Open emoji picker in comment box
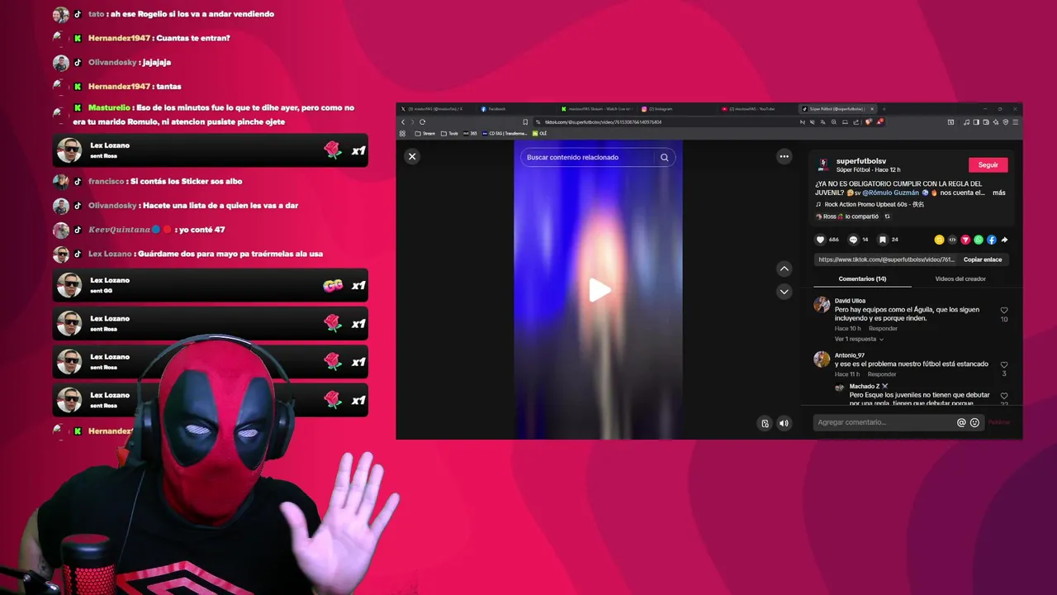This screenshot has height=595, width=1057. 974,422
